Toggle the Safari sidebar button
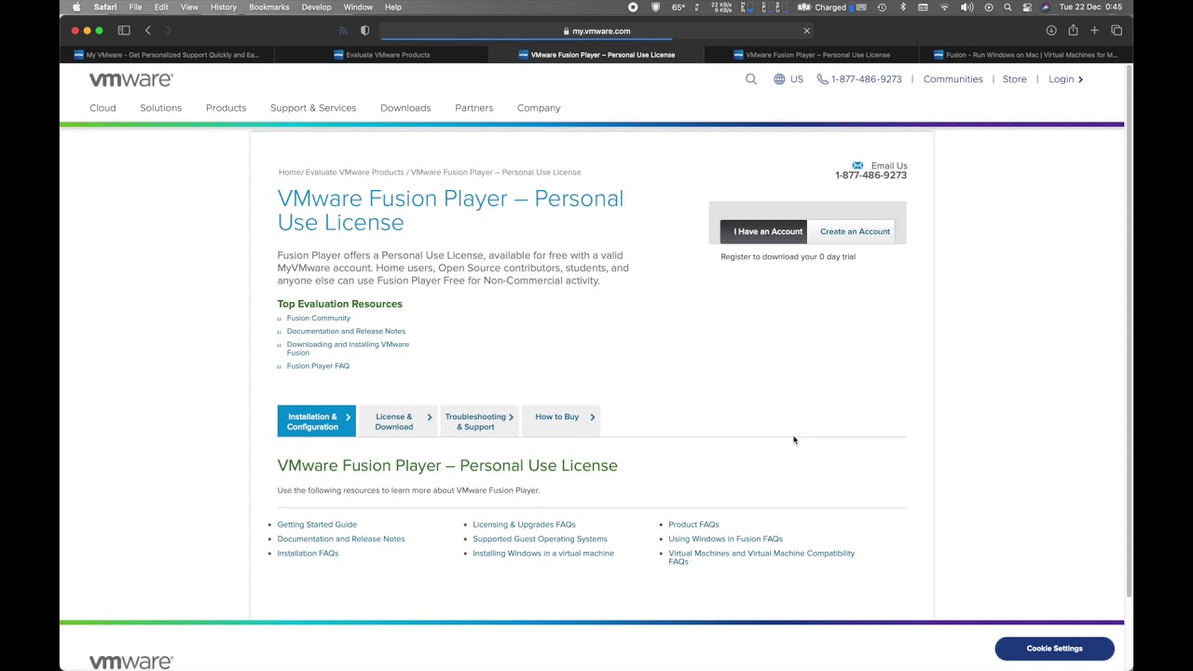 click(x=124, y=31)
